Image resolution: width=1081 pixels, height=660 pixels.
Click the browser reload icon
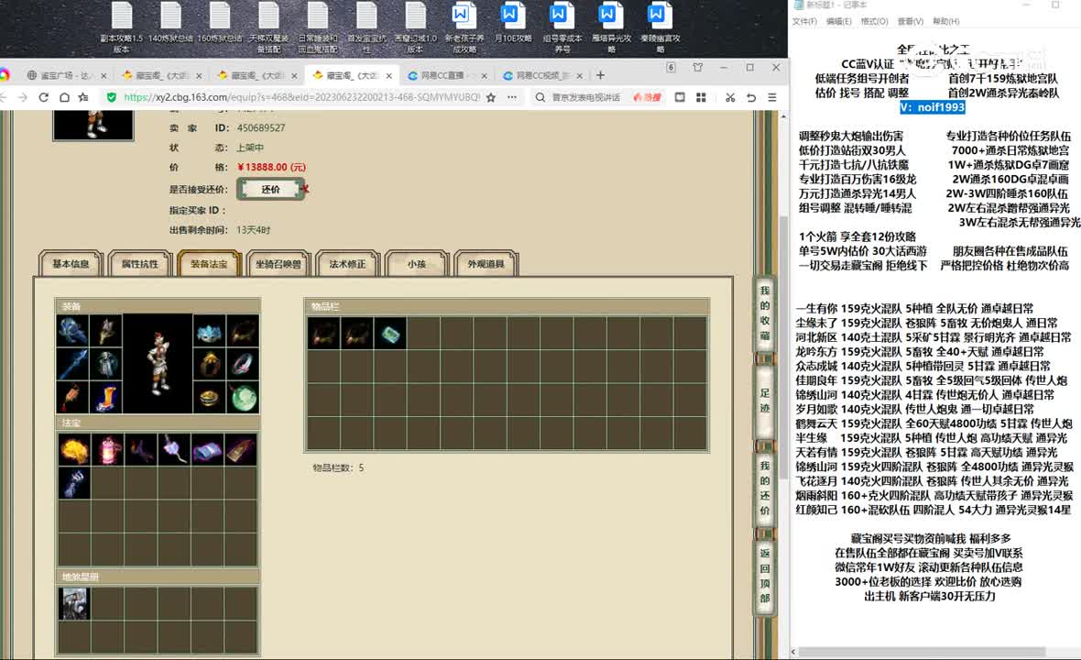click(x=43, y=97)
